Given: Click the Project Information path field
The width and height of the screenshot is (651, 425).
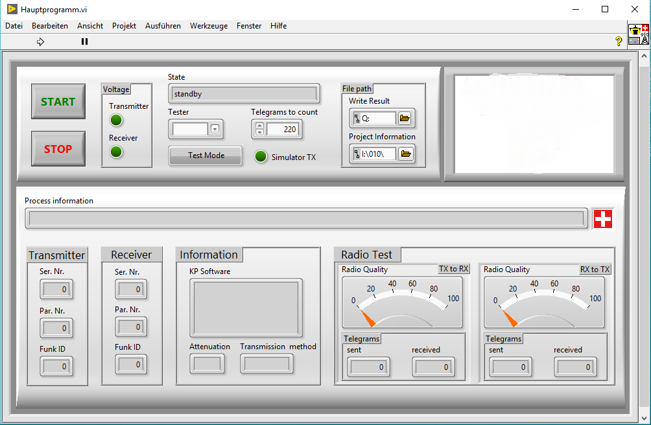Looking at the screenshot, I should coord(378,154).
